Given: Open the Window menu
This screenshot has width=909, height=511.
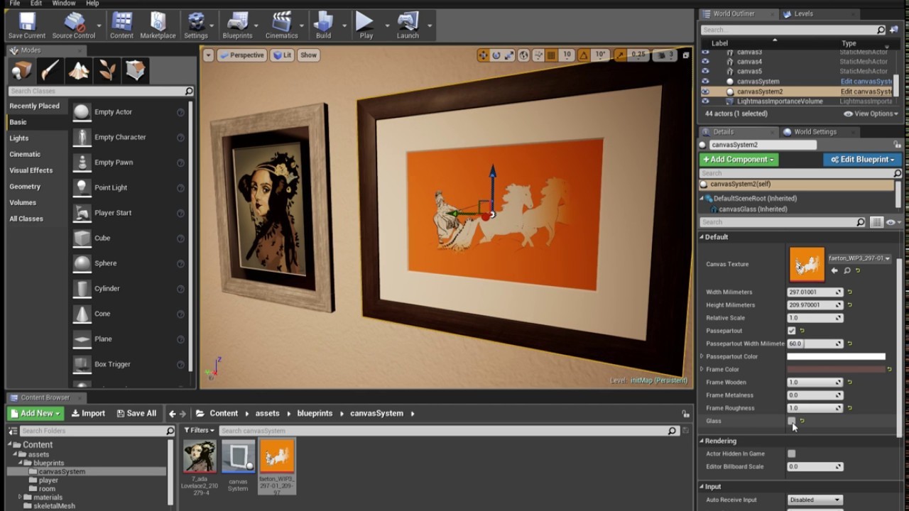Looking at the screenshot, I should 64,4.
